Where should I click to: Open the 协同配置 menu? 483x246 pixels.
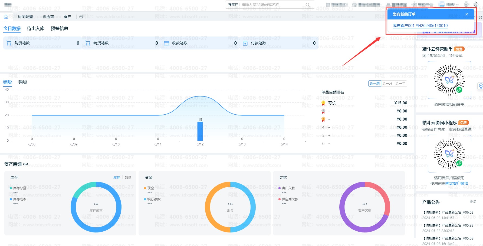pos(25,17)
